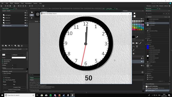Collapse the Objects resource folder
This screenshot has height=97, width=172.
tap(146, 44)
